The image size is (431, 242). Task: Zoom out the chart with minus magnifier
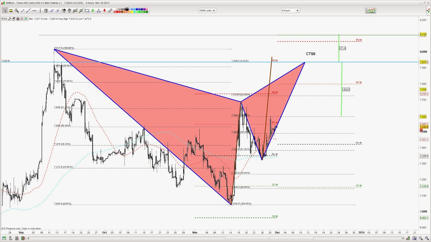click(421, 238)
